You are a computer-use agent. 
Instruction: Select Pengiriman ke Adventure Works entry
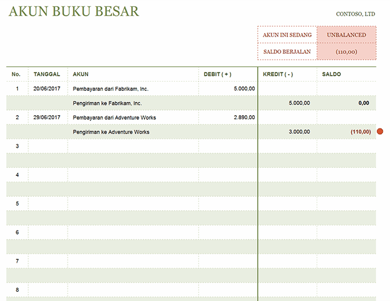[x=111, y=132]
